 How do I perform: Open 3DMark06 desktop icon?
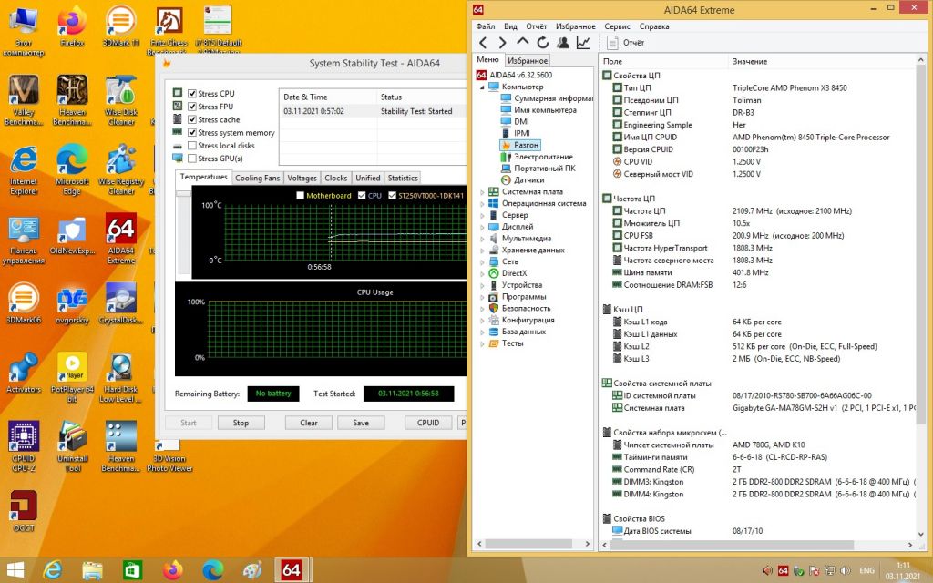24,302
